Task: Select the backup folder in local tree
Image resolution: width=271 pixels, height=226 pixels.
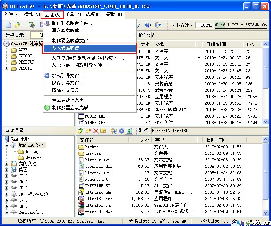Action: [x=32, y=151]
